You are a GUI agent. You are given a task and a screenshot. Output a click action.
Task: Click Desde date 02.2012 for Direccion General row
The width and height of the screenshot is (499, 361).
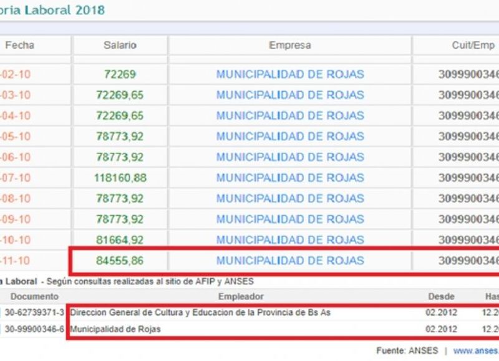point(442,312)
